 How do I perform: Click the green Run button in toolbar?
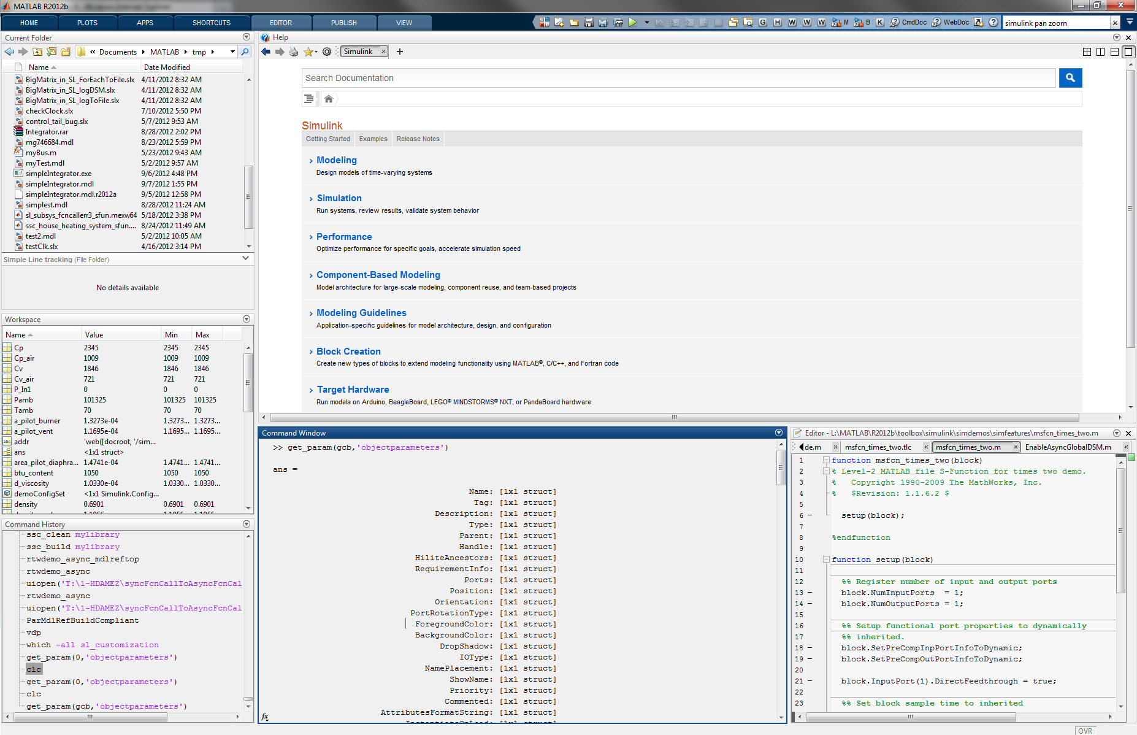(633, 23)
